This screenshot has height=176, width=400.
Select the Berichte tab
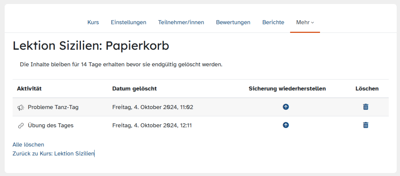(273, 22)
